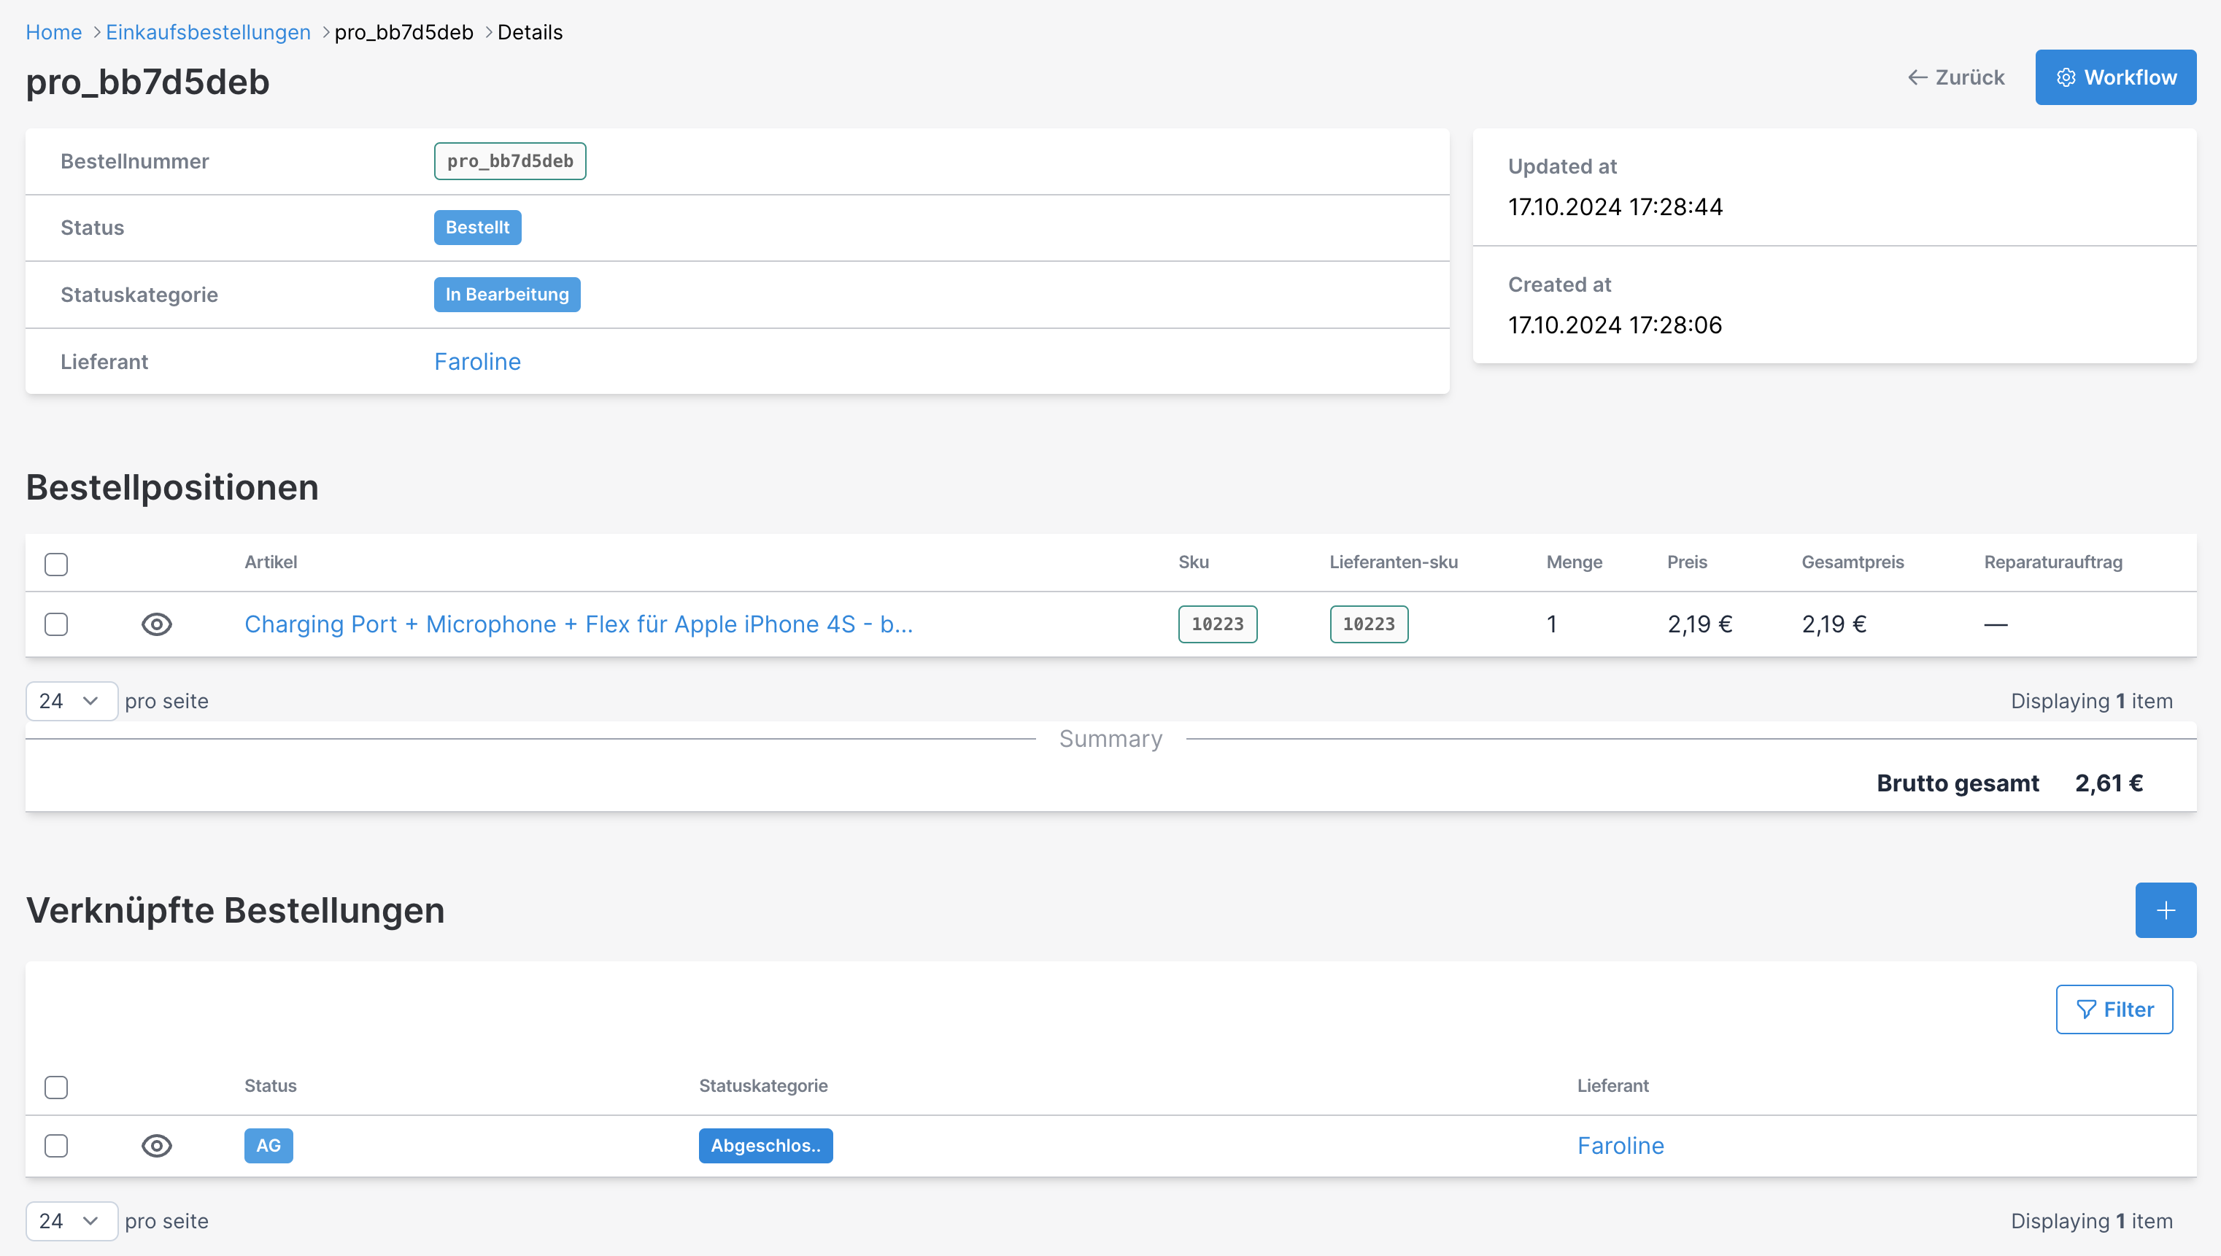Navigate to Home breadcrumb
Viewport: 2221px width, 1256px height.
[x=53, y=32]
